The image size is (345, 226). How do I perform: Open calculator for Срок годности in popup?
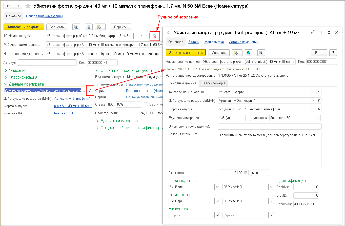click(x=246, y=173)
